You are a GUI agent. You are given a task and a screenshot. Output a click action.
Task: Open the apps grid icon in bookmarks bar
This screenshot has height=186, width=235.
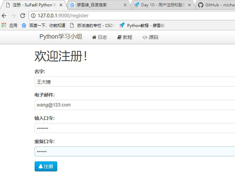[4, 25]
